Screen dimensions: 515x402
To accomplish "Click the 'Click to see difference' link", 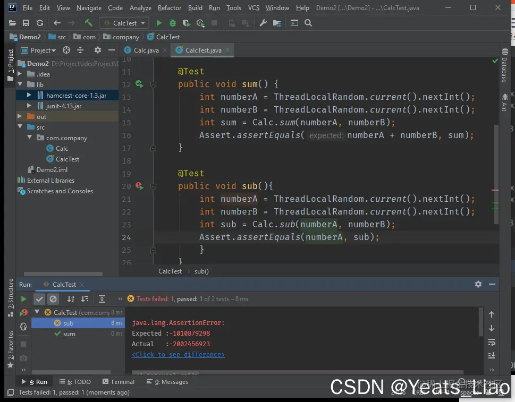I will click(x=178, y=354).
